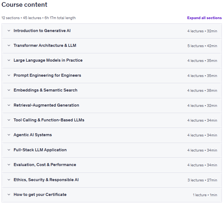
Task: Expand chevron for Ethics, Security & Responsible AI
Action: point(9,180)
